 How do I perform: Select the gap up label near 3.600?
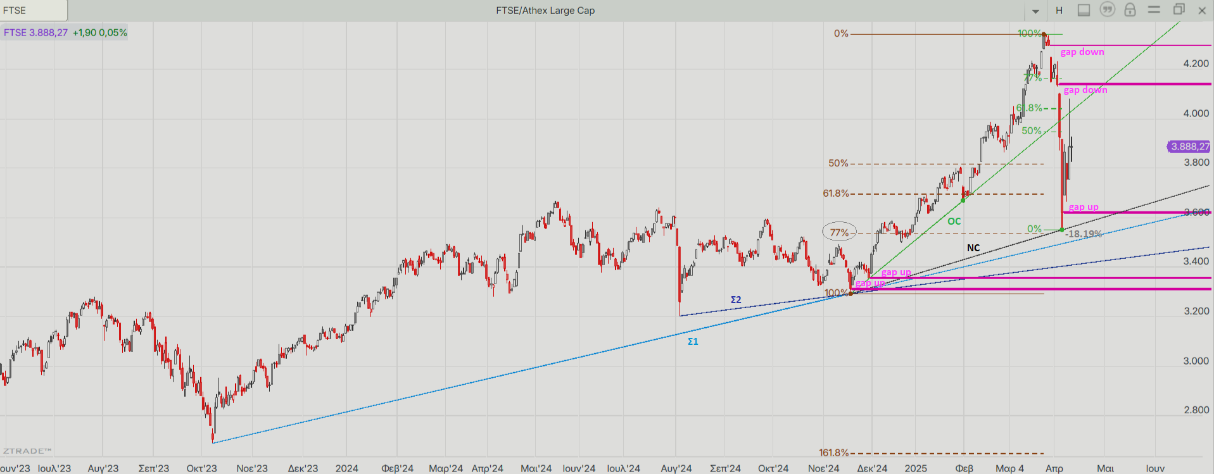point(1084,207)
